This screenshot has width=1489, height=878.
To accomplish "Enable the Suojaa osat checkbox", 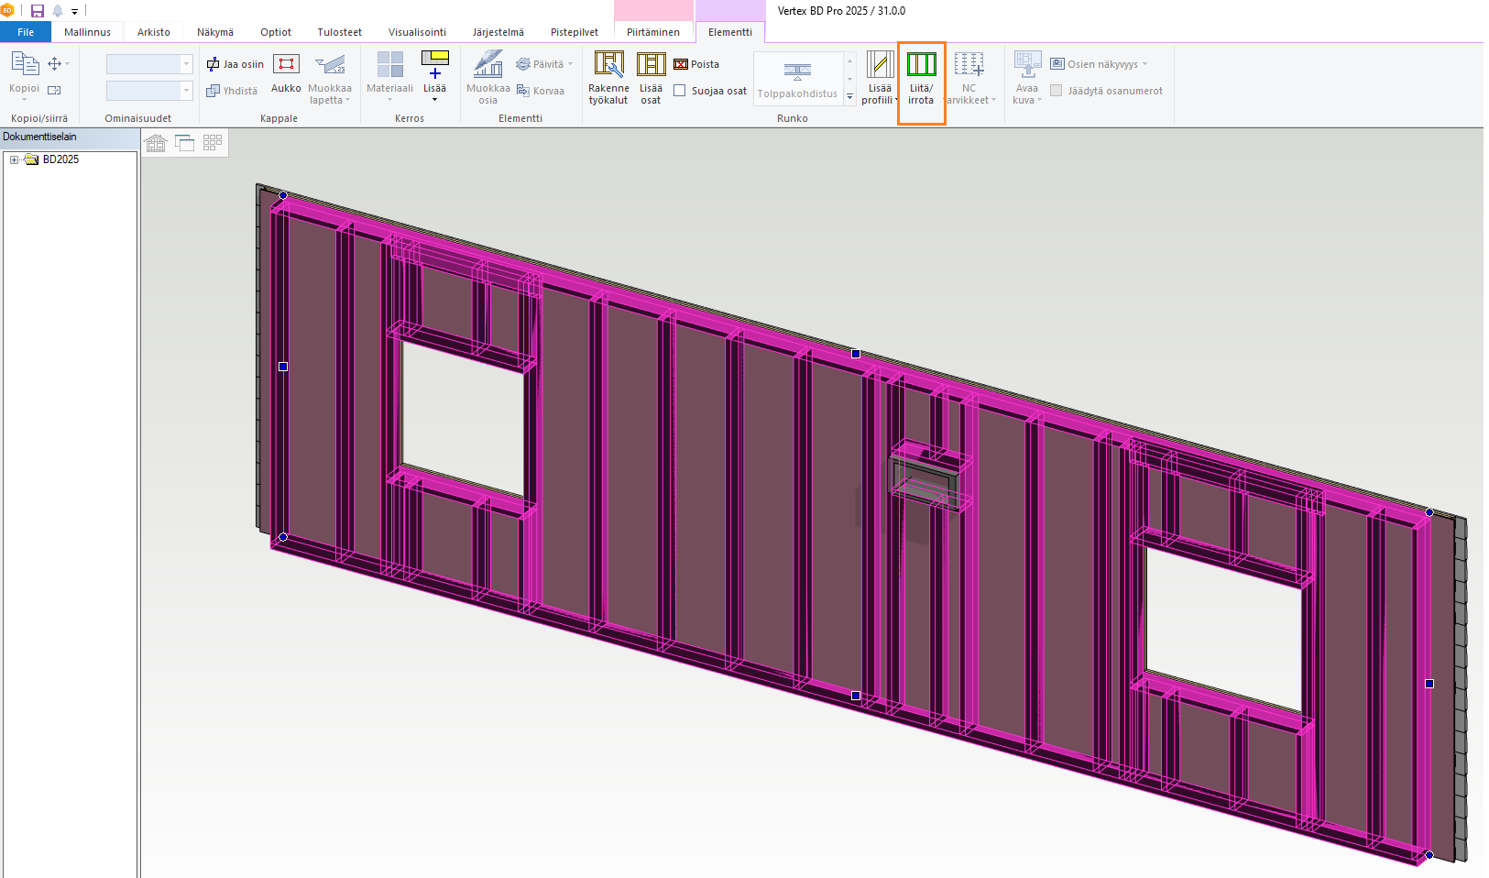I will 680,91.
